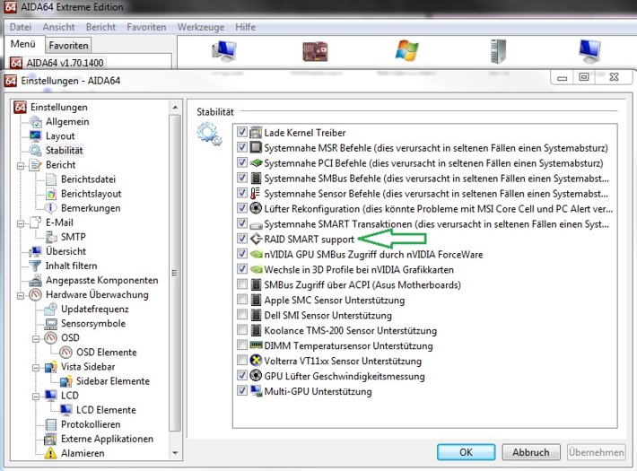Click the Berichtslayout icon
This screenshot has width=637, height=471.
[x=51, y=194]
